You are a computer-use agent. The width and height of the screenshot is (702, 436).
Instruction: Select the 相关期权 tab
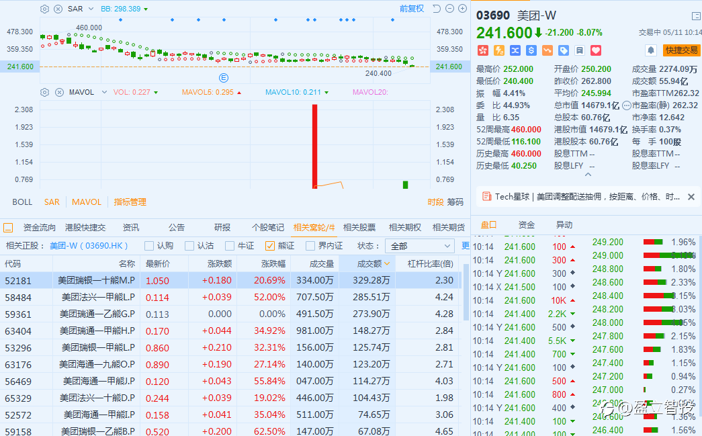pyautogui.click(x=405, y=228)
